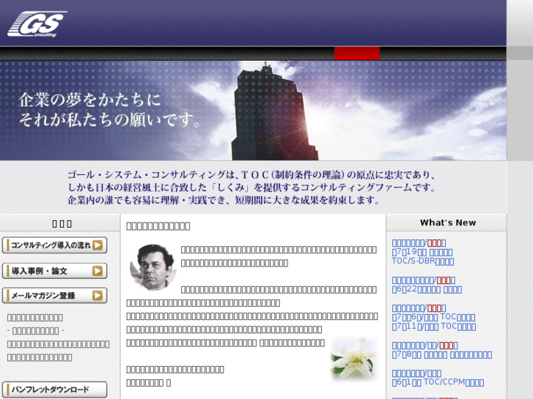This screenshot has height=399, width=533.
Task: Open パンフレットダウンロード button
Action: click(x=55, y=389)
